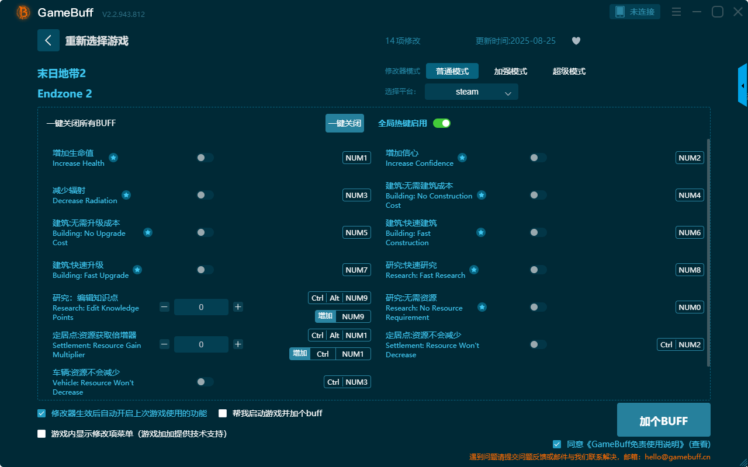
Task: Click the Resource Gain Multiplier value field
Action: click(201, 344)
